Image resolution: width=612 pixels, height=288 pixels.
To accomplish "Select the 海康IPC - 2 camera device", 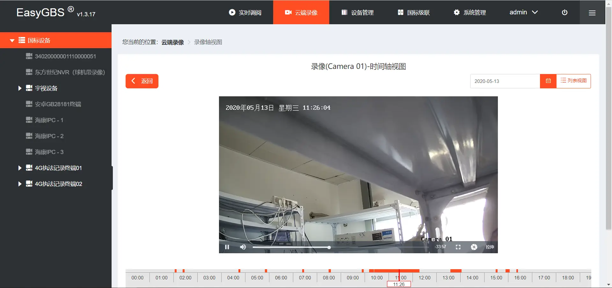I will [x=49, y=136].
